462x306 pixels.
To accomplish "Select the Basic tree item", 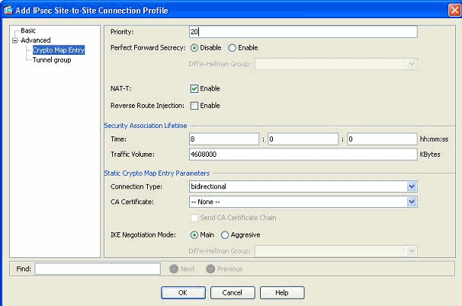I will tap(27, 30).
